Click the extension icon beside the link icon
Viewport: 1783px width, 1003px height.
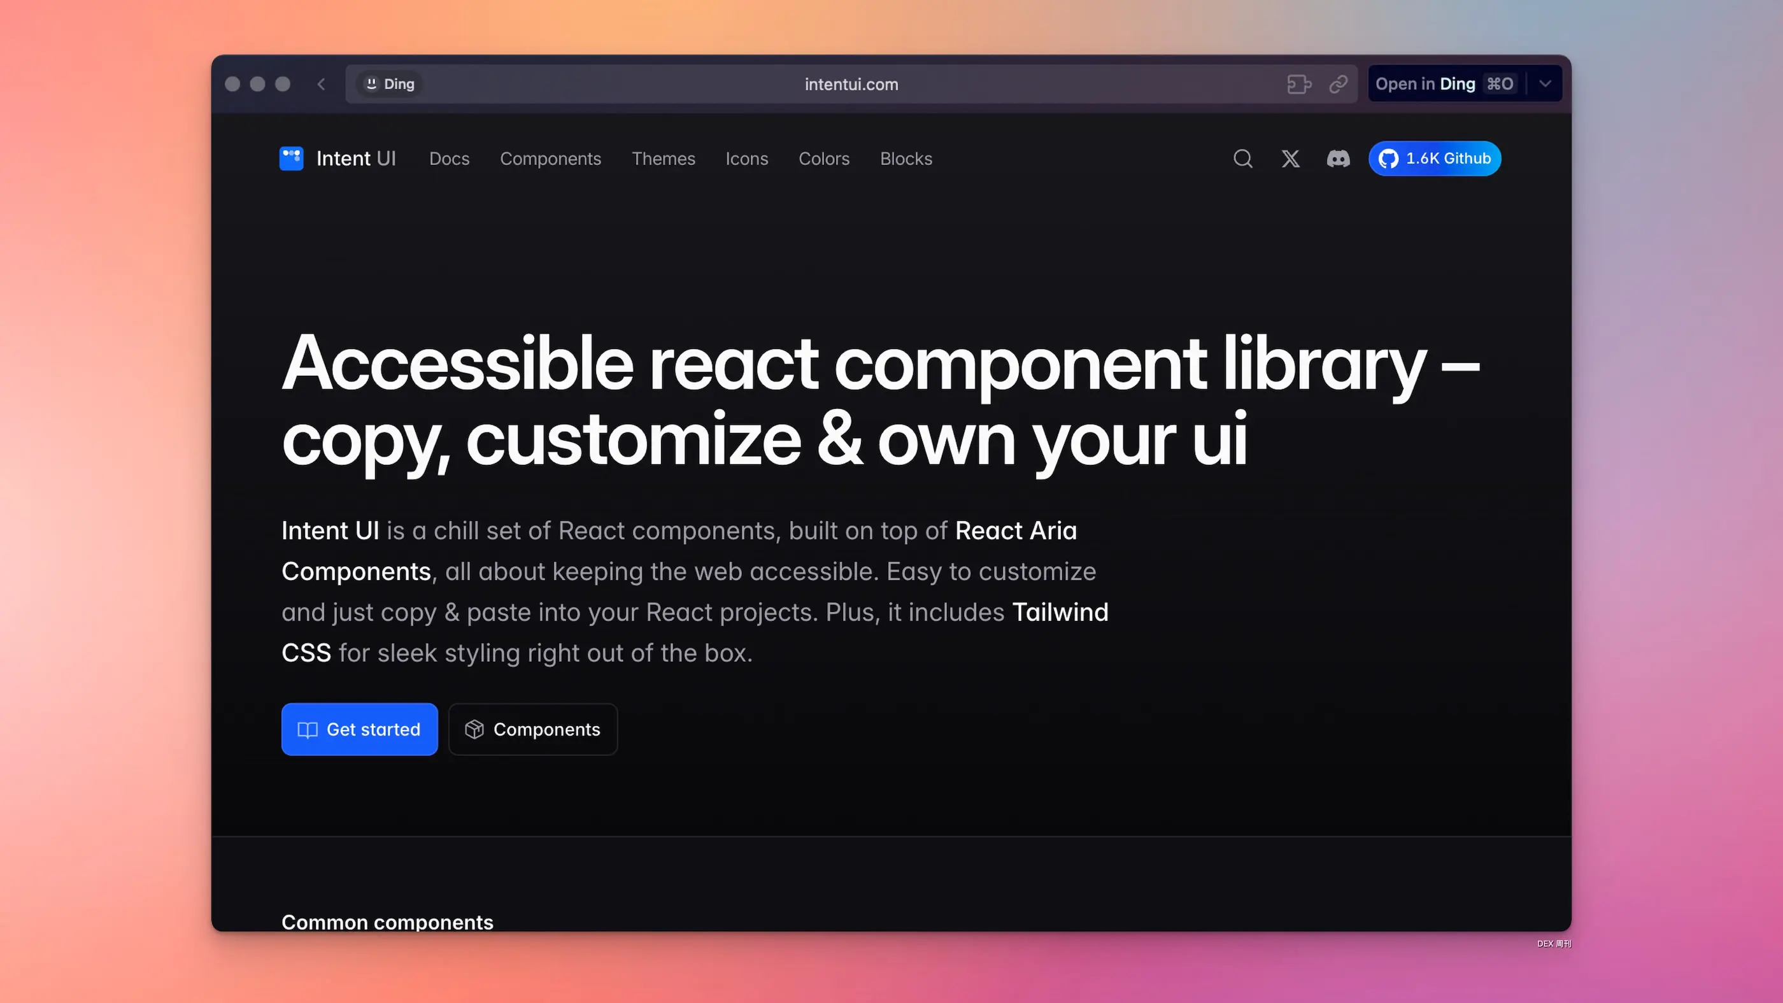click(x=1298, y=84)
